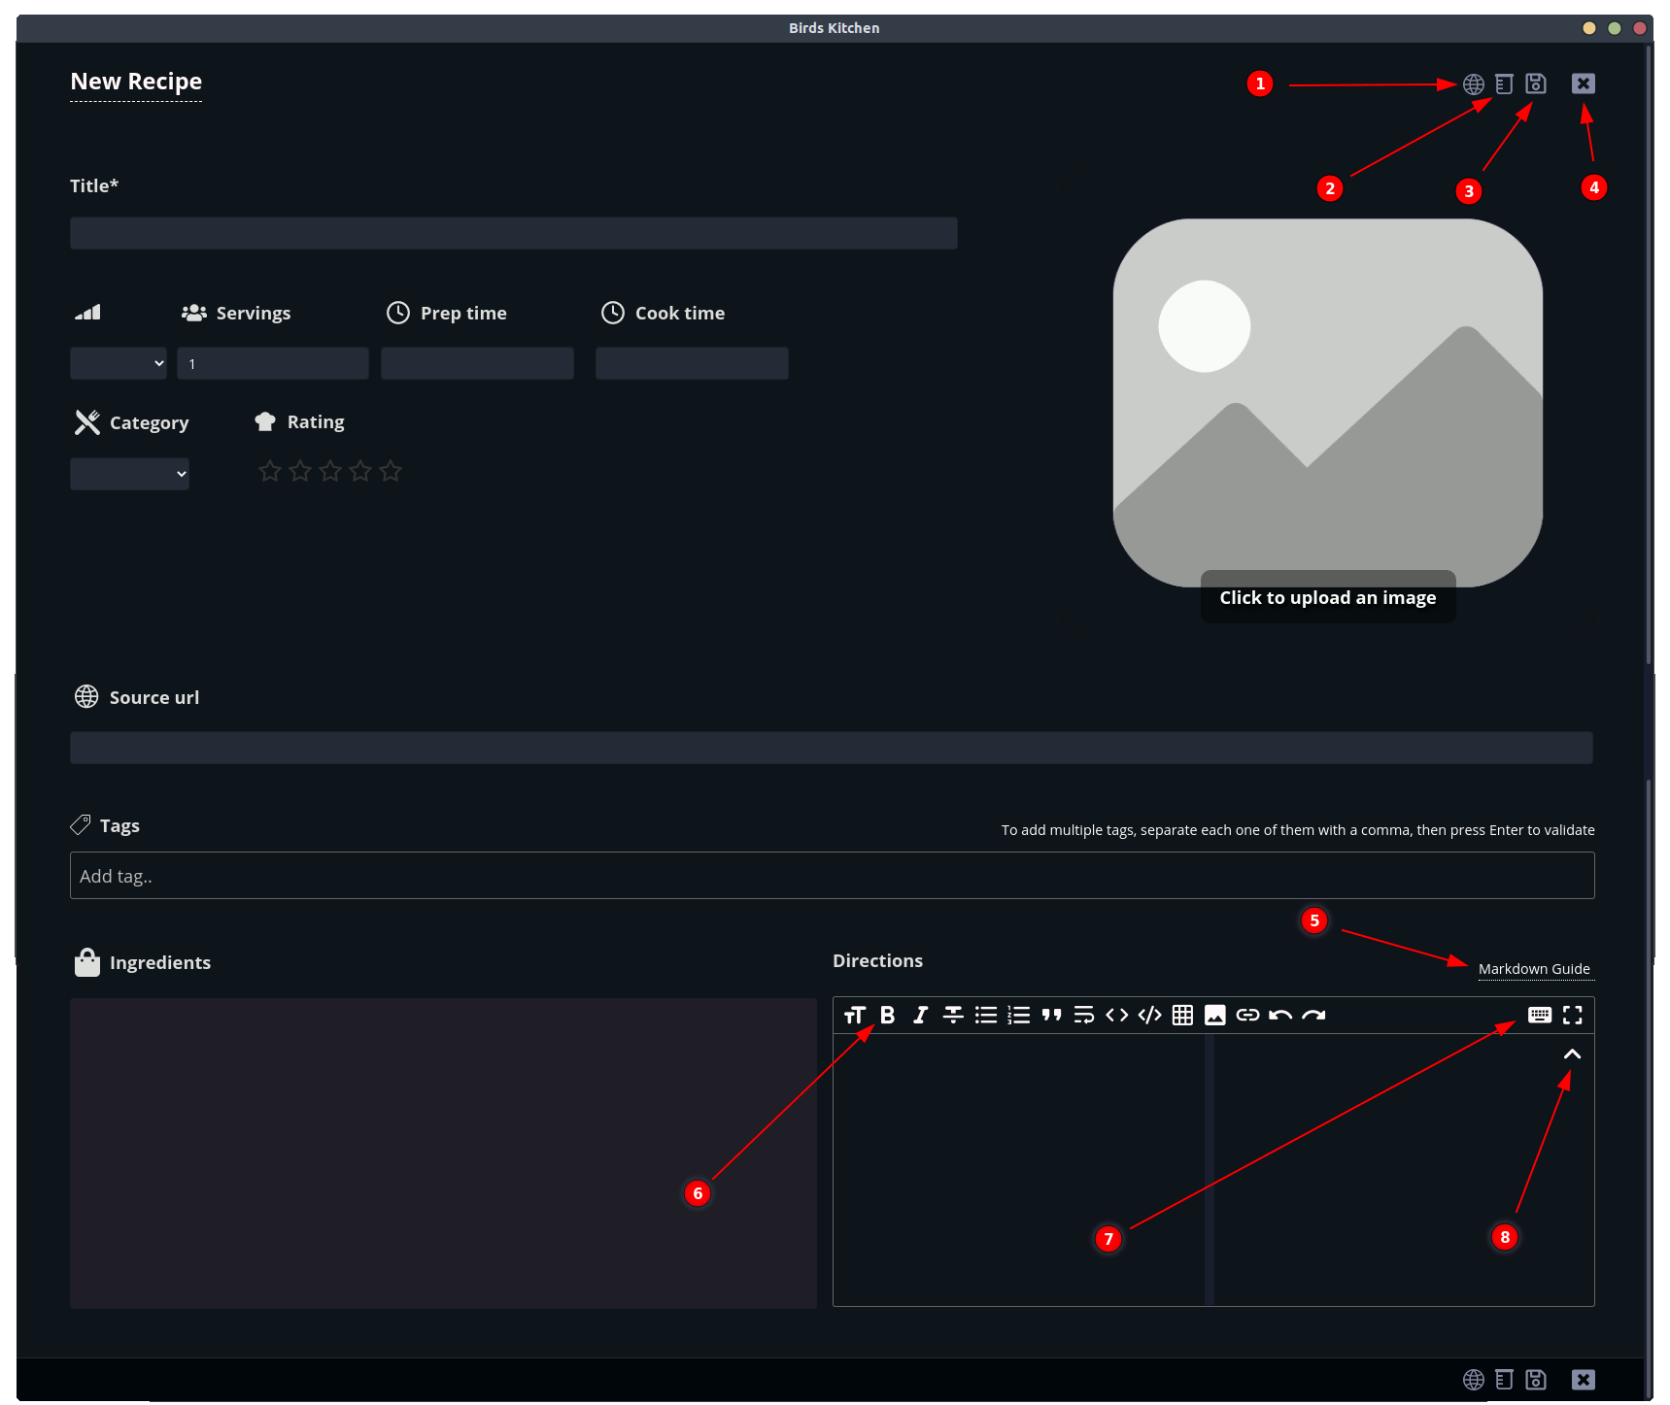
Task: Focus the Title input field
Action: [514, 233]
